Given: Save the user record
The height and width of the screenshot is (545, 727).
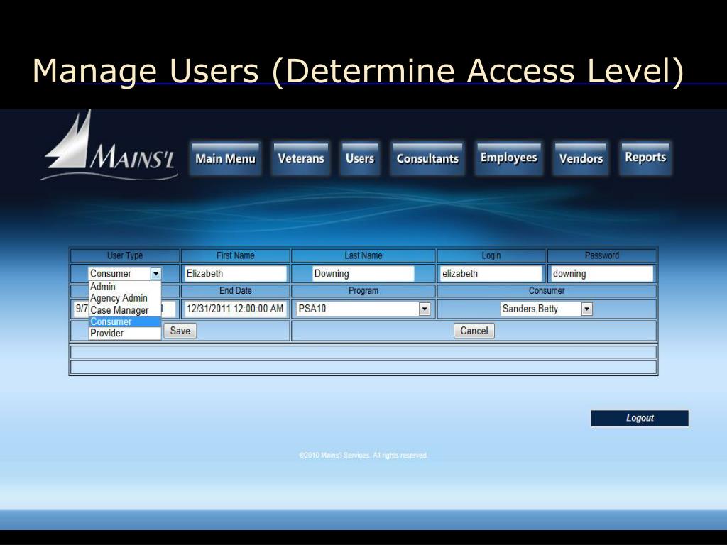Looking at the screenshot, I should (180, 331).
